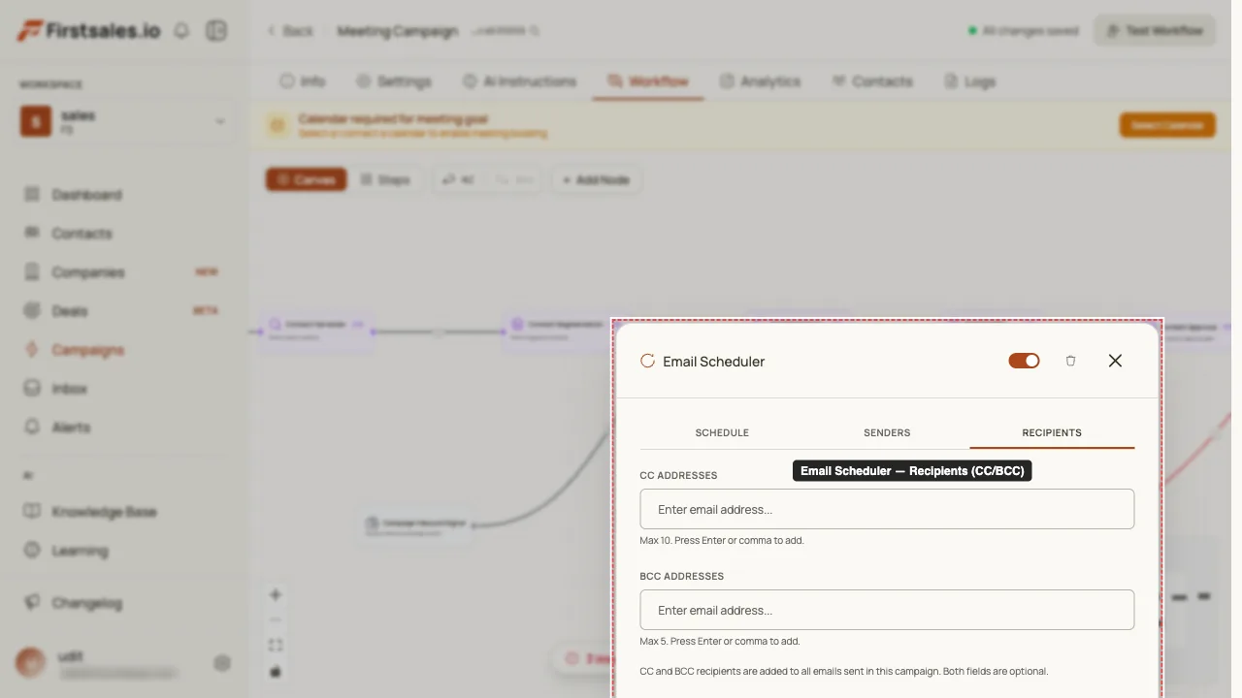1242x698 pixels.
Task: Switch to the Senders tab
Action: click(x=887, y=432)
